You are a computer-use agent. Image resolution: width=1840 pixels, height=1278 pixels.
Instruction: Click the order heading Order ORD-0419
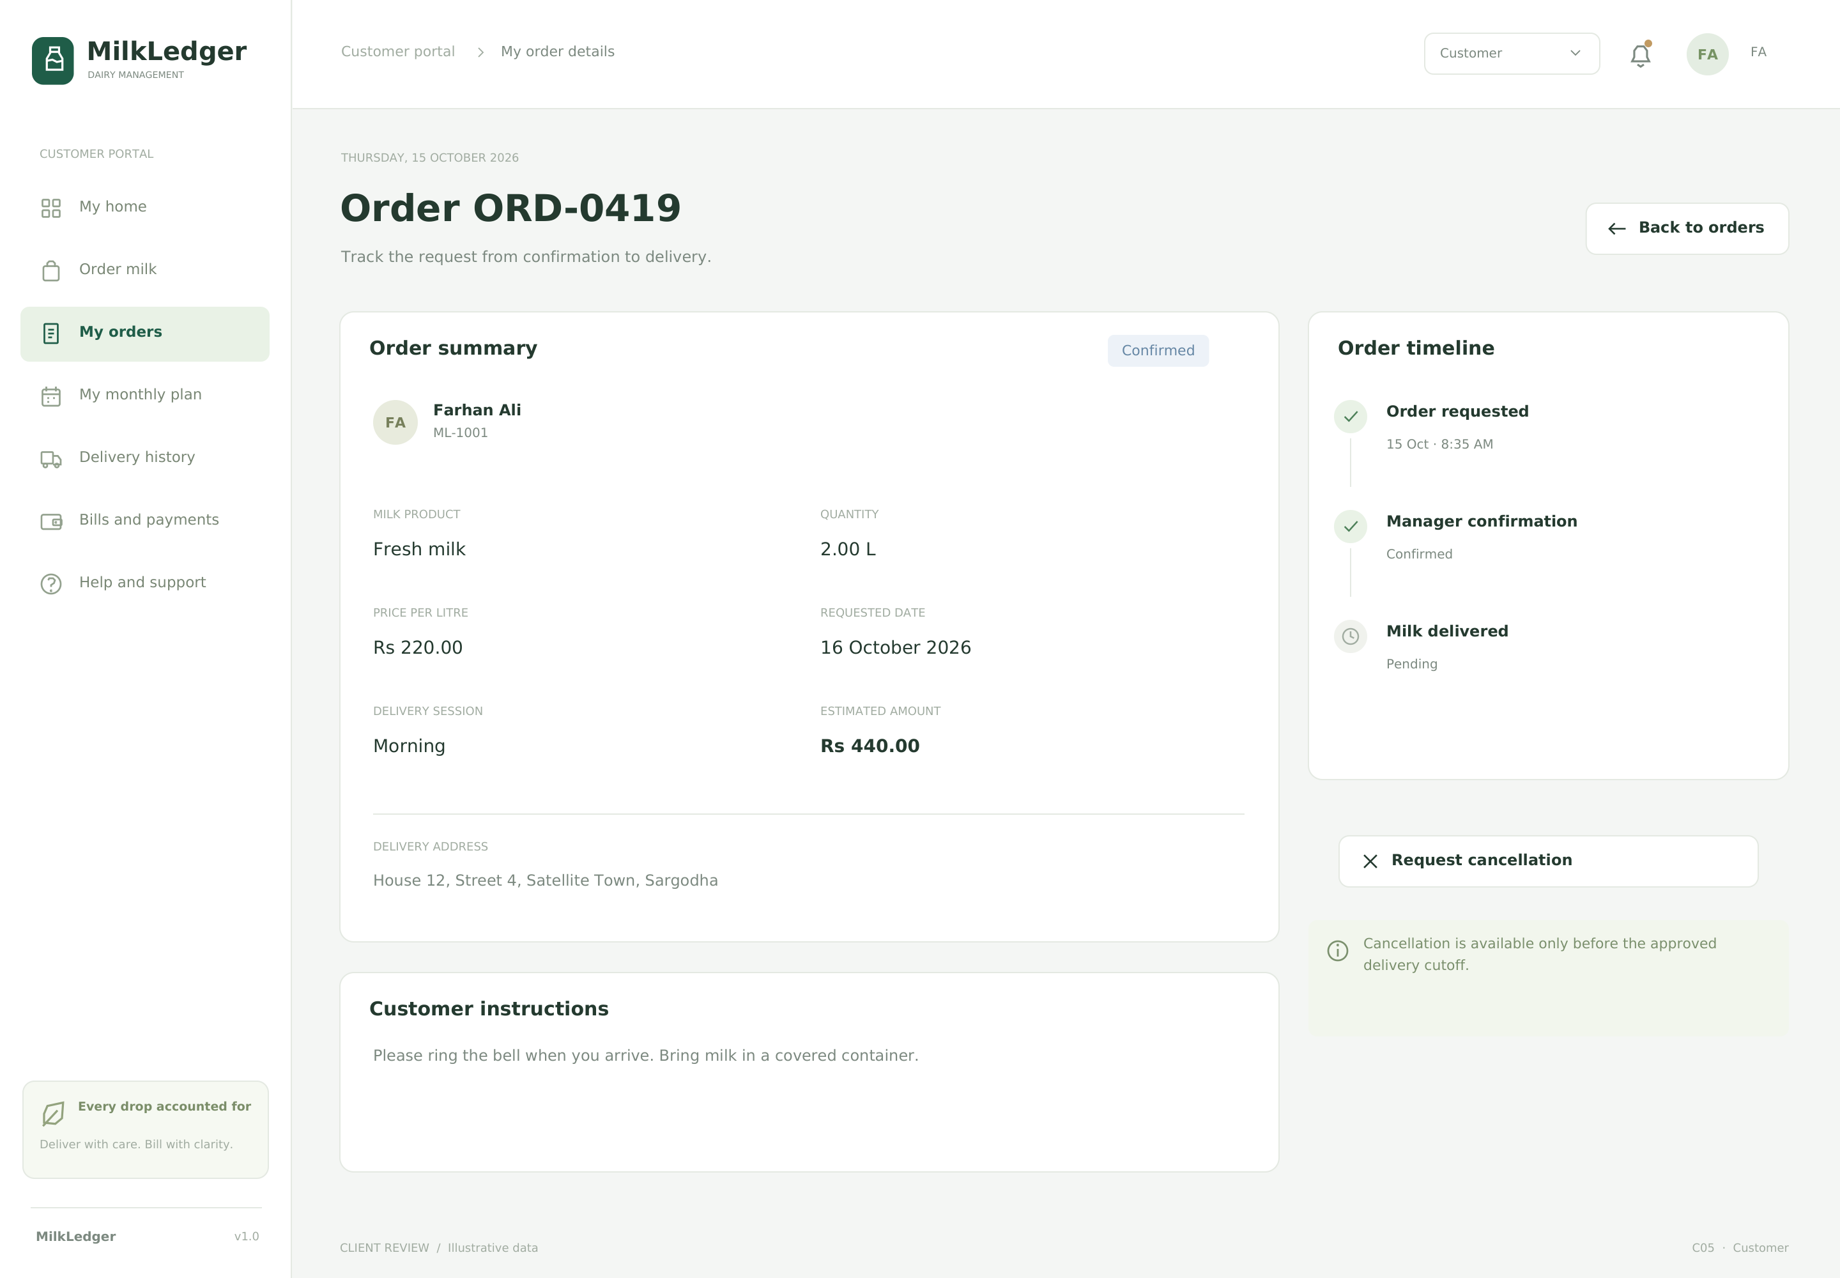[510, 208]
